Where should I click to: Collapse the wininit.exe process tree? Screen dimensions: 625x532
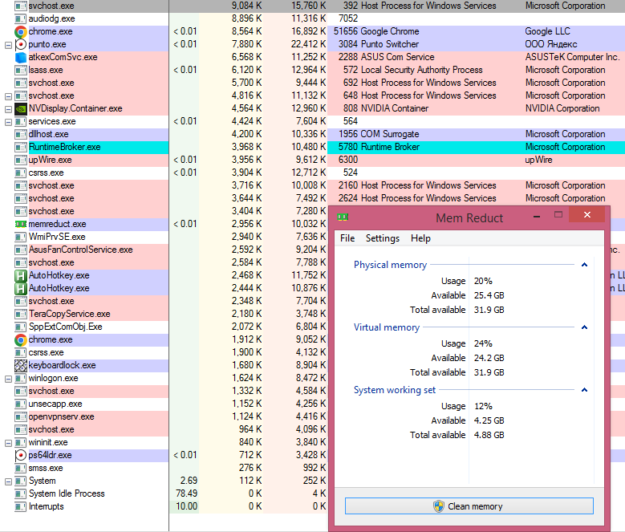click(8, 443)
